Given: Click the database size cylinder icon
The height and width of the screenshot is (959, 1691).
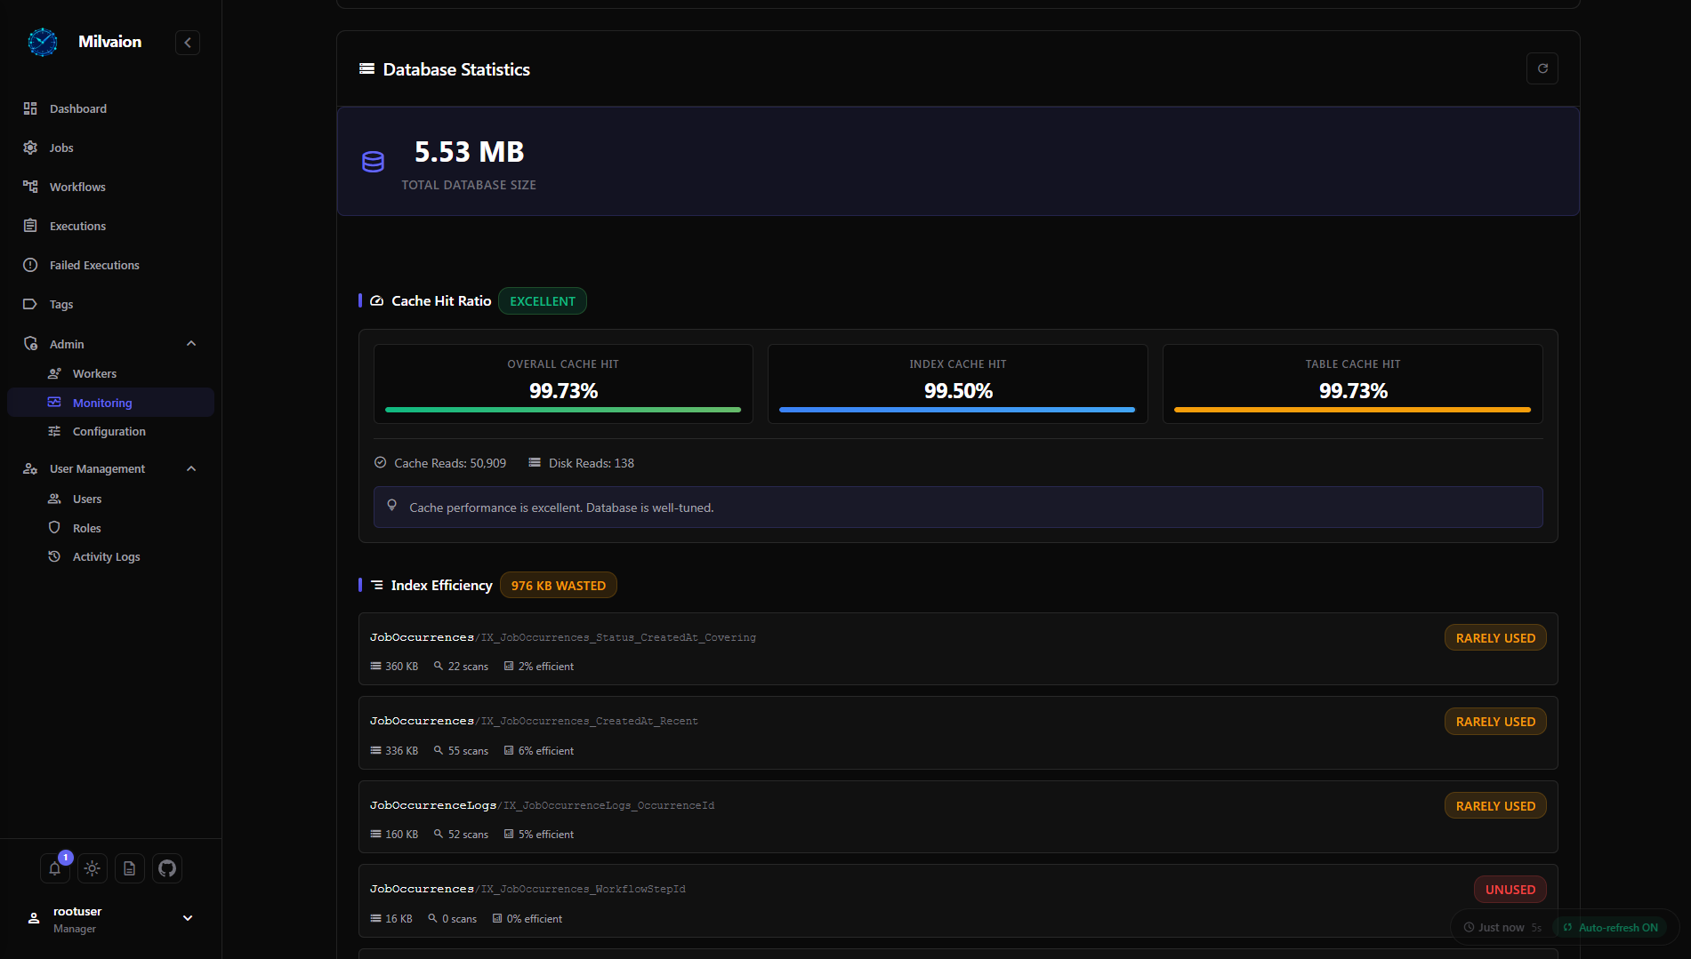Looking at the screenshot, I should tap(373, 162).
